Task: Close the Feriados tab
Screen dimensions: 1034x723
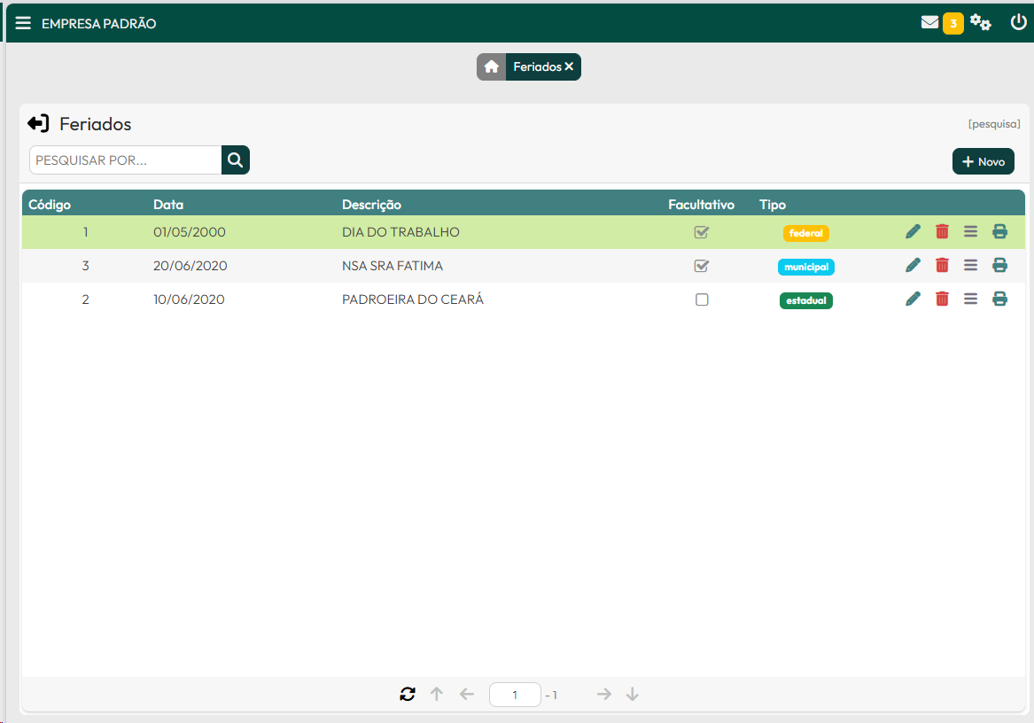Action: (569, 67)
